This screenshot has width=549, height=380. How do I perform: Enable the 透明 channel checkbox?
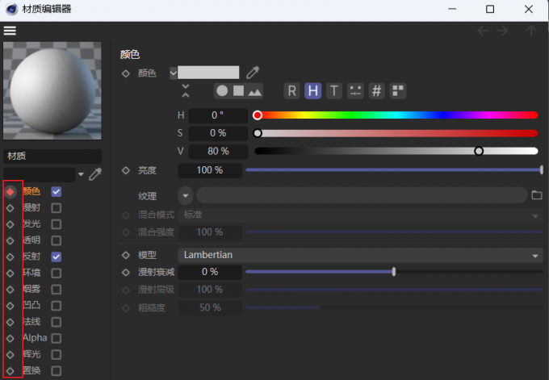point(56,240)
